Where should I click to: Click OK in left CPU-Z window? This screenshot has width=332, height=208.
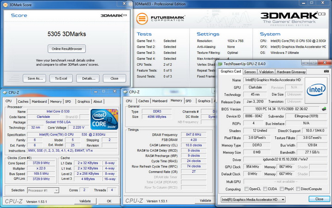click(x=109, y=201)
